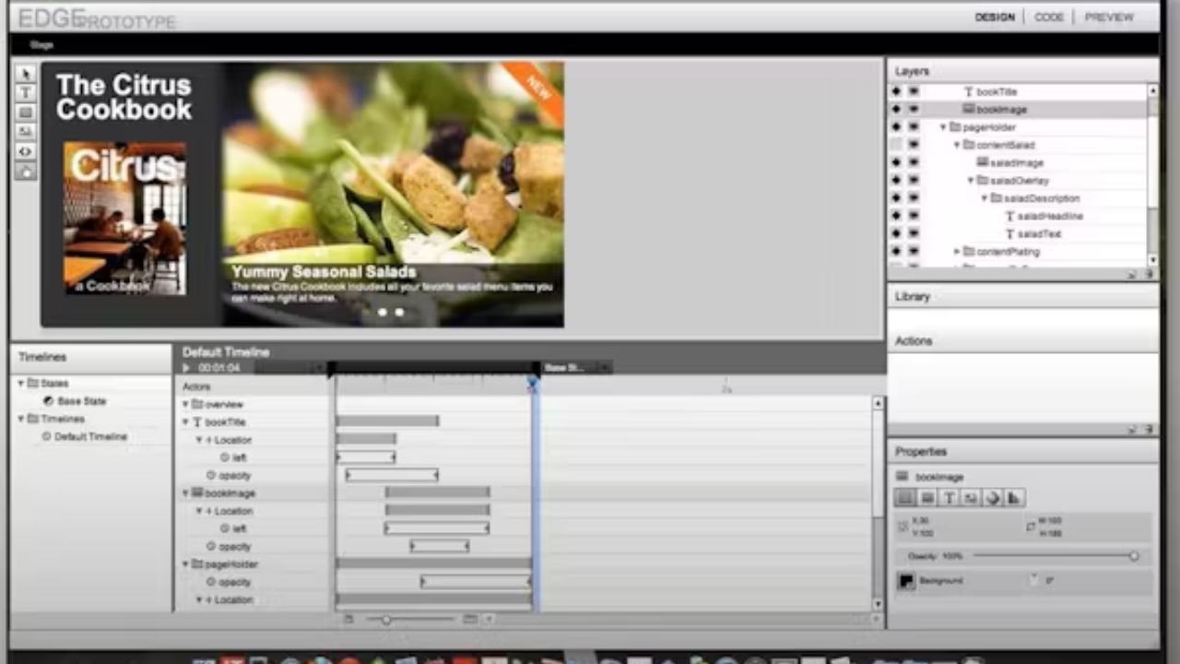1180x664 pixels.
Task: Click the Background color swatch
Action: point(907,581)
